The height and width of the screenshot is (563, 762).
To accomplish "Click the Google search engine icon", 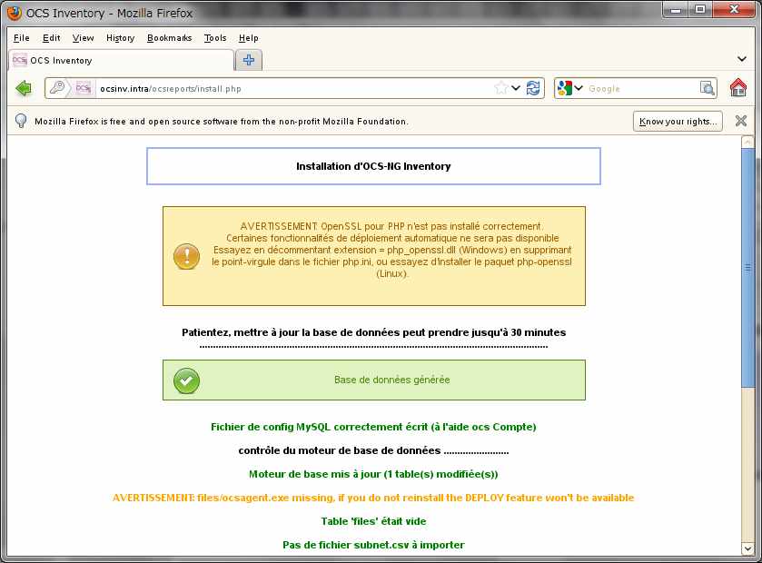I will 565,88.
